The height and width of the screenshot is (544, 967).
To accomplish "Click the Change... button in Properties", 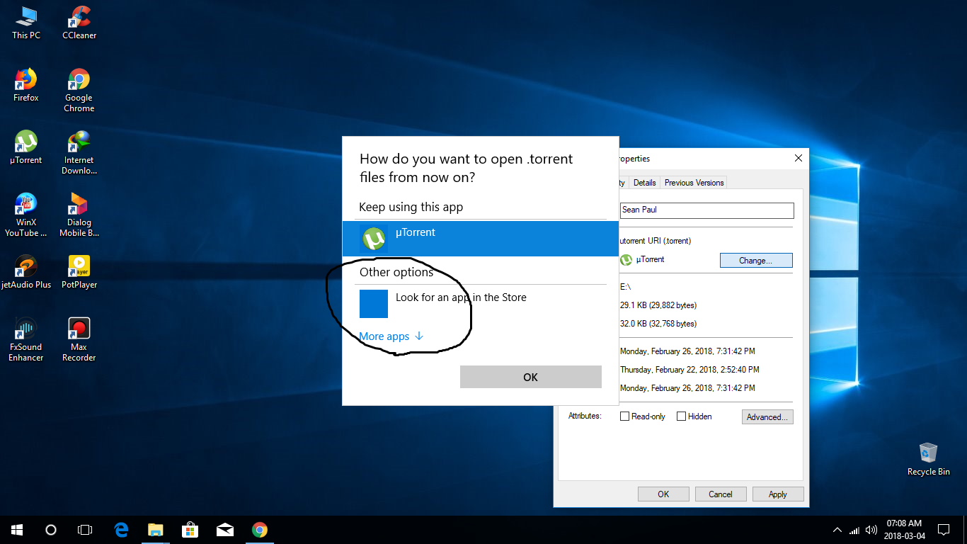I will (756, 261).
